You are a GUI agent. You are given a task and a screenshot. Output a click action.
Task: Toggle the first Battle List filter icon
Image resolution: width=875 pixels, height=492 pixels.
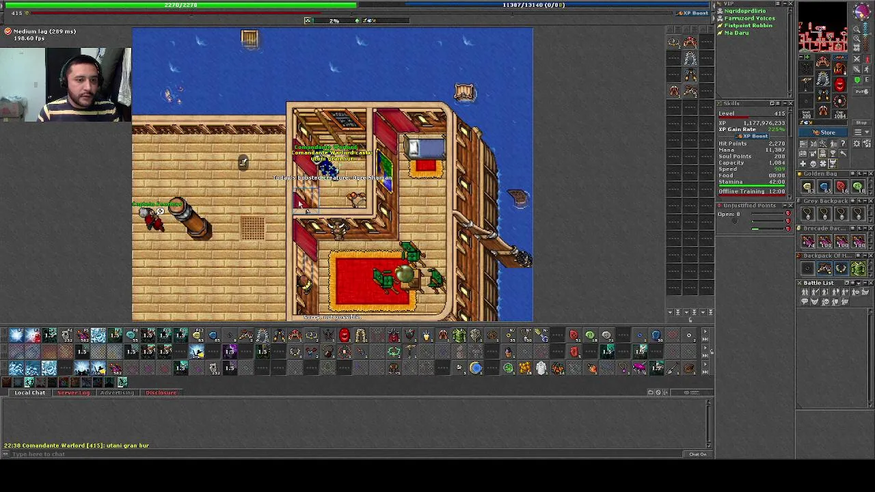(x=805, y=292)
